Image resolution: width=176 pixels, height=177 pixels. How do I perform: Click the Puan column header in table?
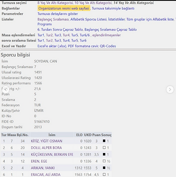coord(96,135)
